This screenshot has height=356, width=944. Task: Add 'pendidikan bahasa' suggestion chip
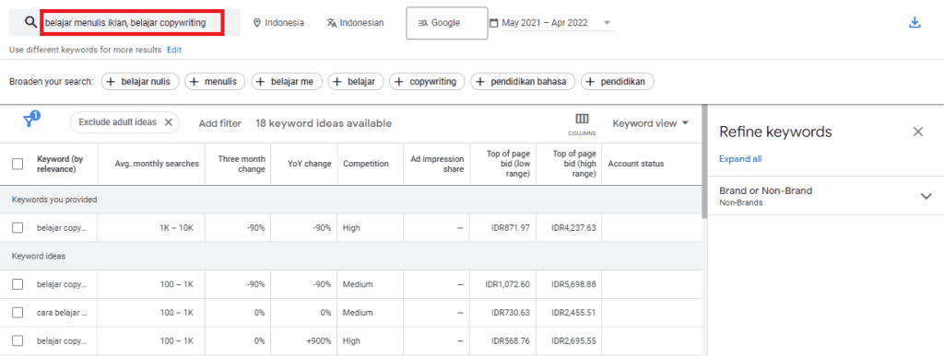(x=524, y=82)
